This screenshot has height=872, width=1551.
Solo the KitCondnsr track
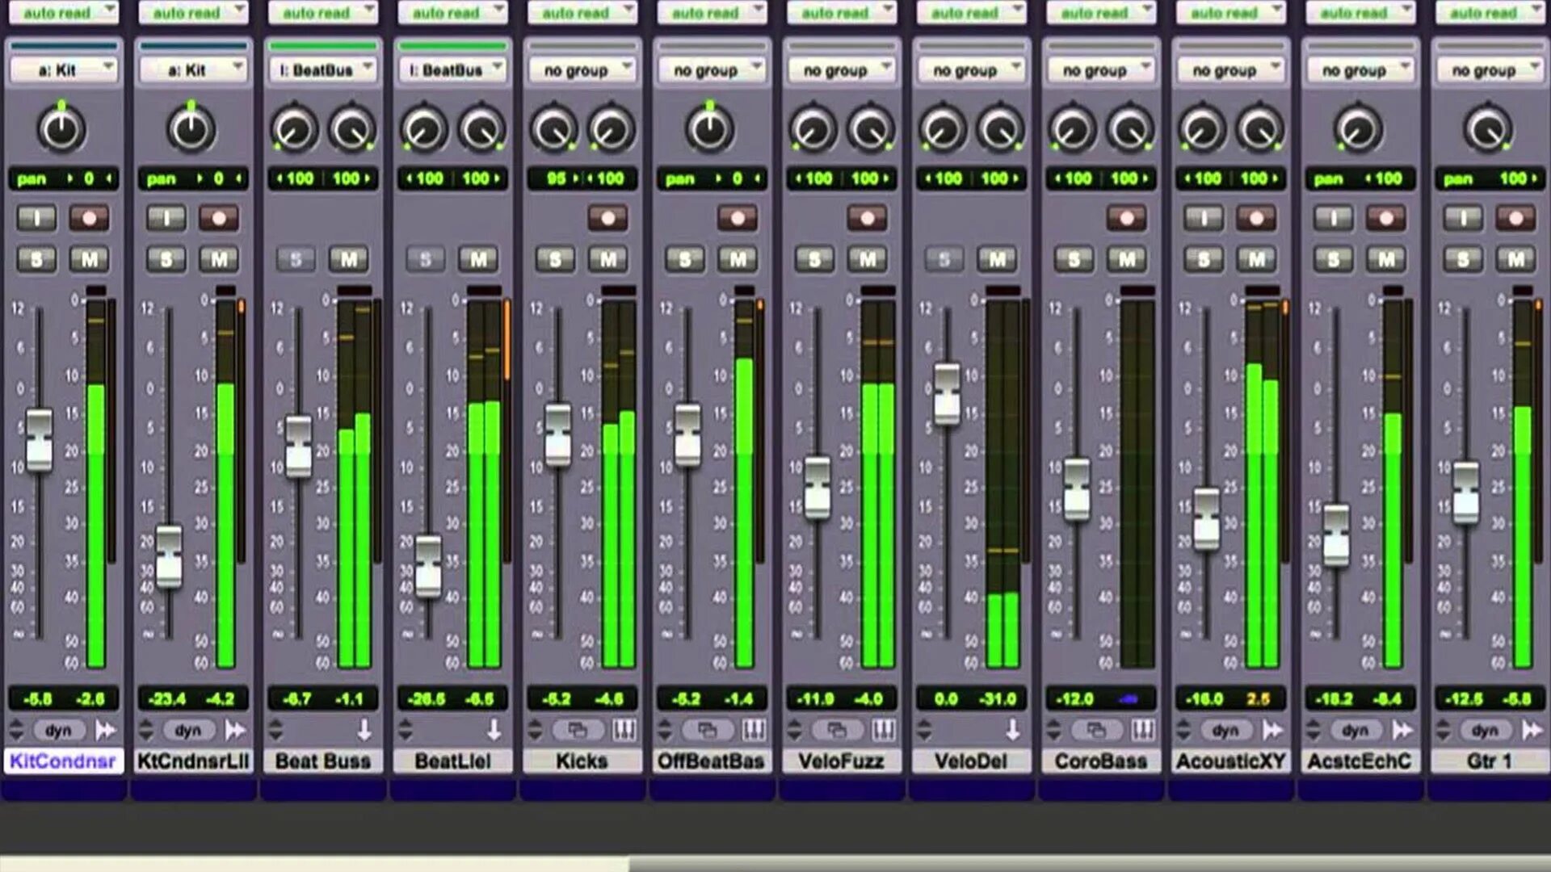(36, 259)
